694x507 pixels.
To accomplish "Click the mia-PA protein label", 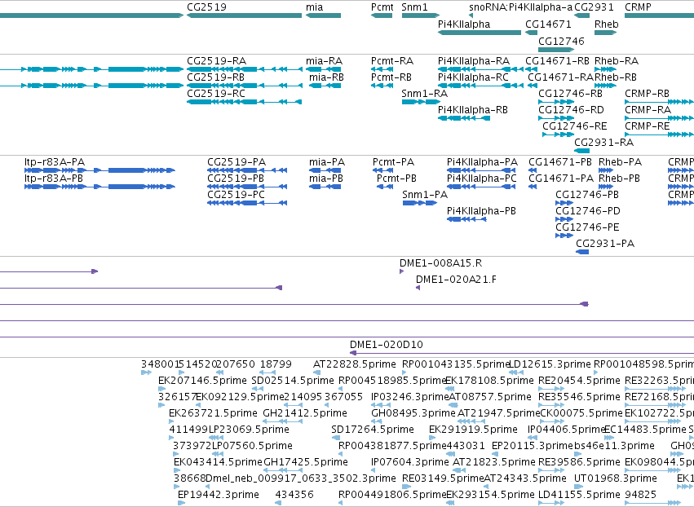I will click(326, 162).
